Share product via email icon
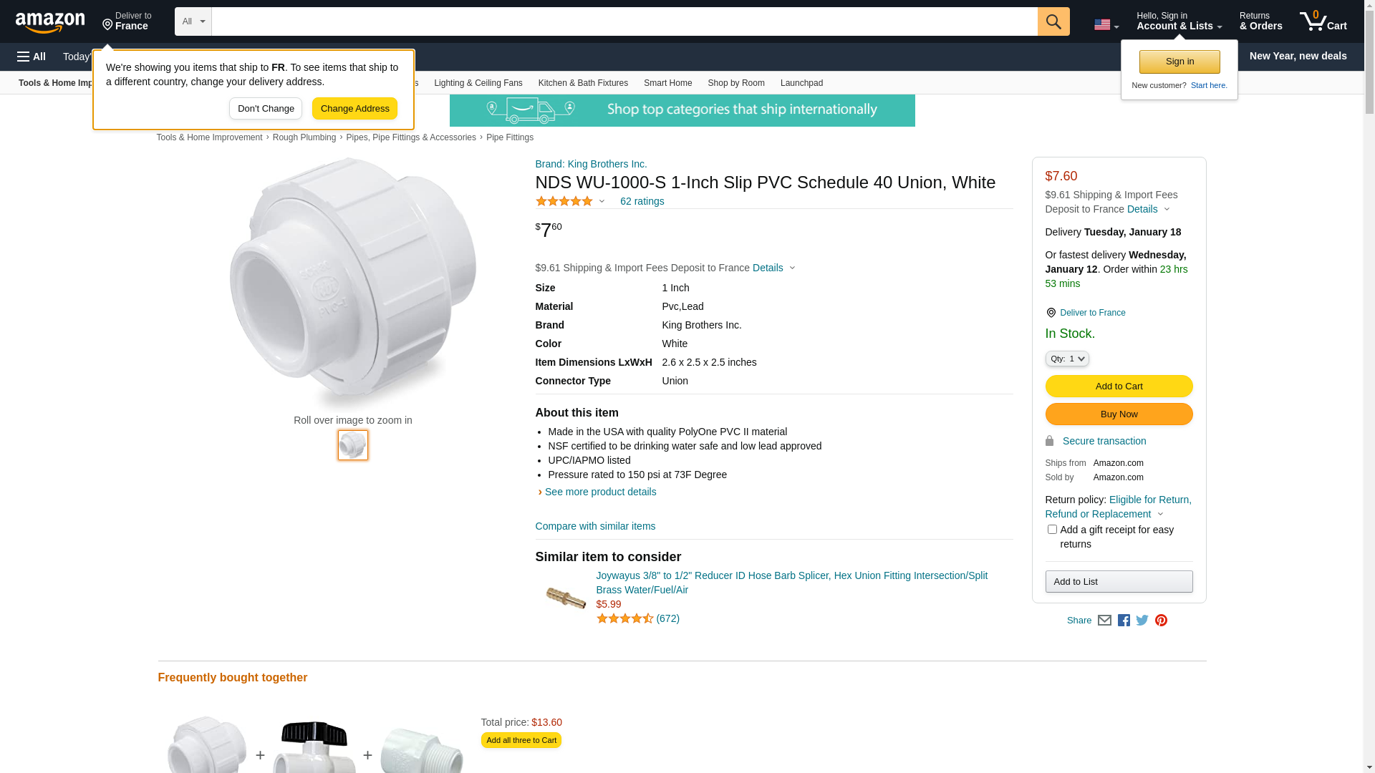1375x773 pixels. coord(1104,621)
